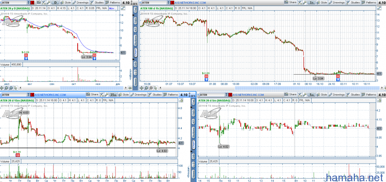
Task: Open DB side tab beside 1h chart
Action: [135, 64]
